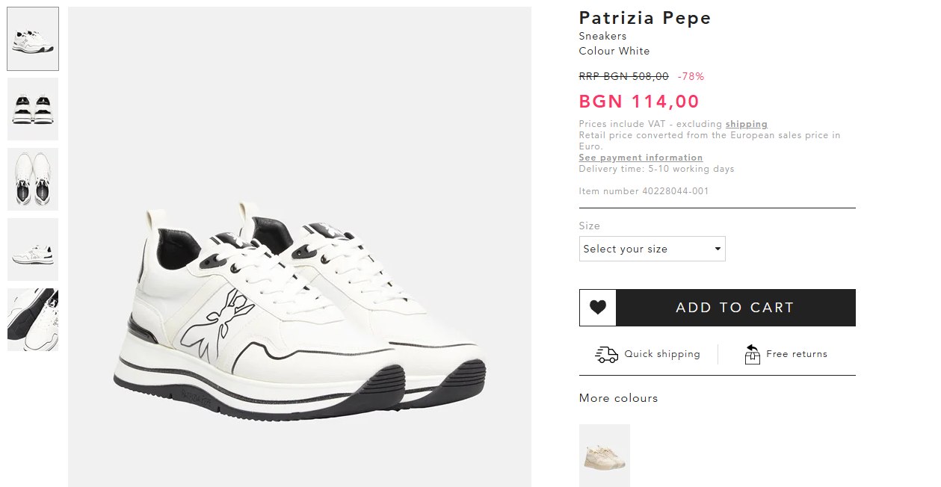Click the free returns box icon
This screenshot has height=487, width=941.
(752, 354)
